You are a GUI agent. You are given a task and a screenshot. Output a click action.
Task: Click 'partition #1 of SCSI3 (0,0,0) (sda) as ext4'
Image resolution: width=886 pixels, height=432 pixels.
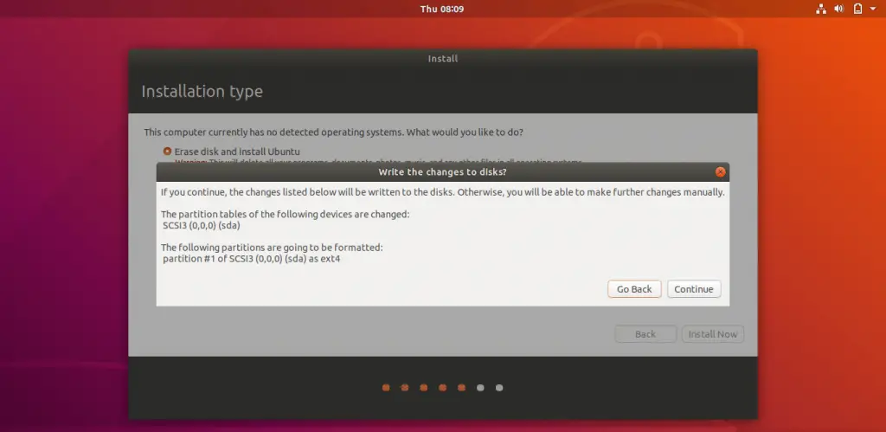252,259
